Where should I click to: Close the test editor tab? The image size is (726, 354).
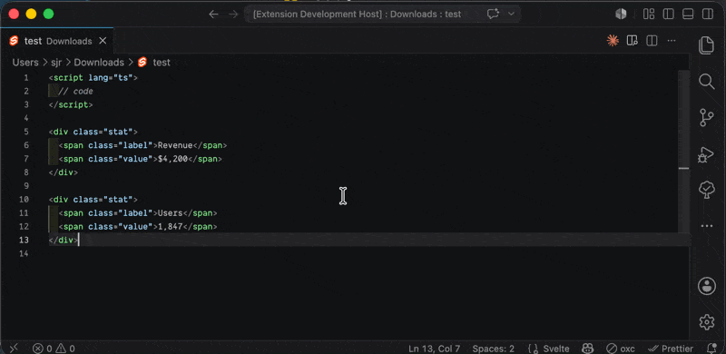point(103,41)
